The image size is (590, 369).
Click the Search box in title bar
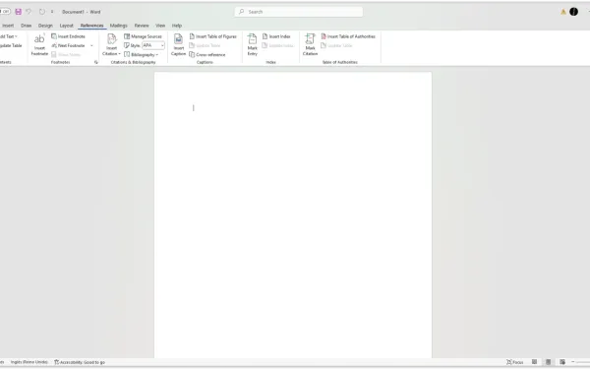click(x=299, y=12)
